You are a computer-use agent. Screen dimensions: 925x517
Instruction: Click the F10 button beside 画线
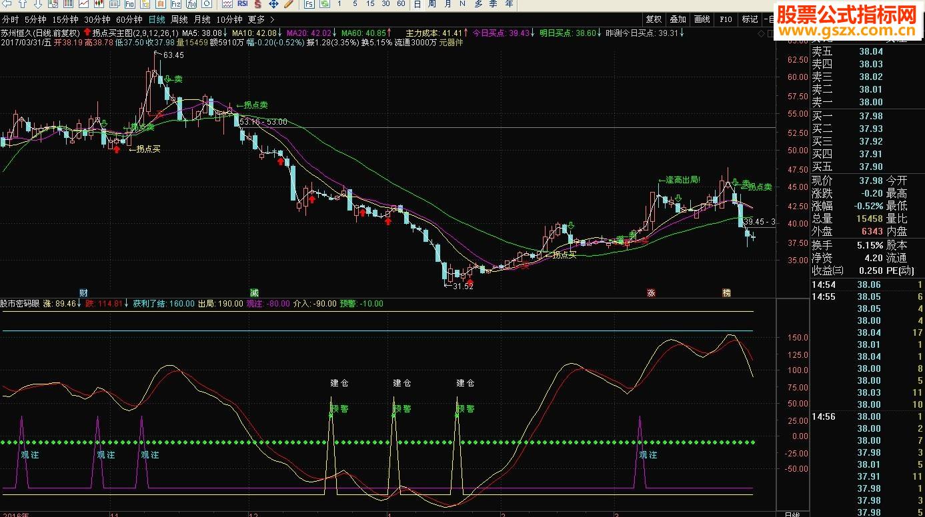click(726, 19)
